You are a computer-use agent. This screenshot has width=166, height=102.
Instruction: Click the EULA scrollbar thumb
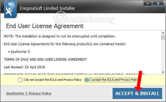click(163, 37)
